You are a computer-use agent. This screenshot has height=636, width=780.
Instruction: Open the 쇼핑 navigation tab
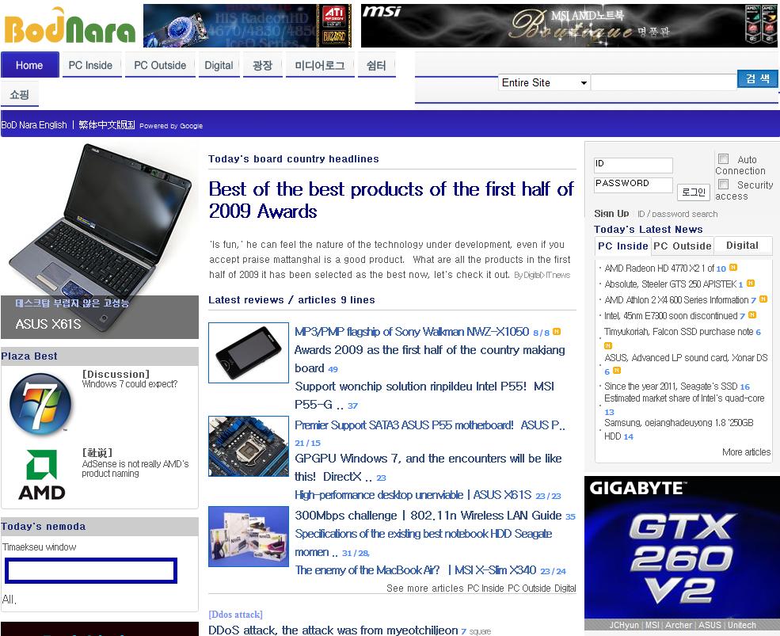pos(20,94)
